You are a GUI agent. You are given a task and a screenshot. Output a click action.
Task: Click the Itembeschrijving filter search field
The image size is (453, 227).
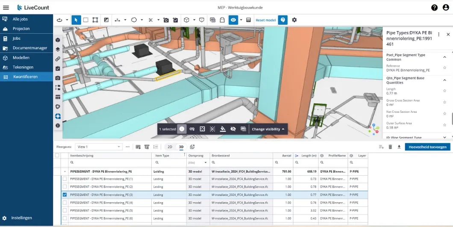tap(110, 162)
